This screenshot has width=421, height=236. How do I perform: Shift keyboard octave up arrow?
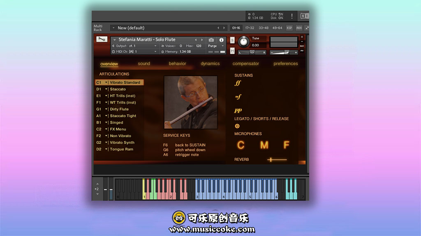coord(97,184)
